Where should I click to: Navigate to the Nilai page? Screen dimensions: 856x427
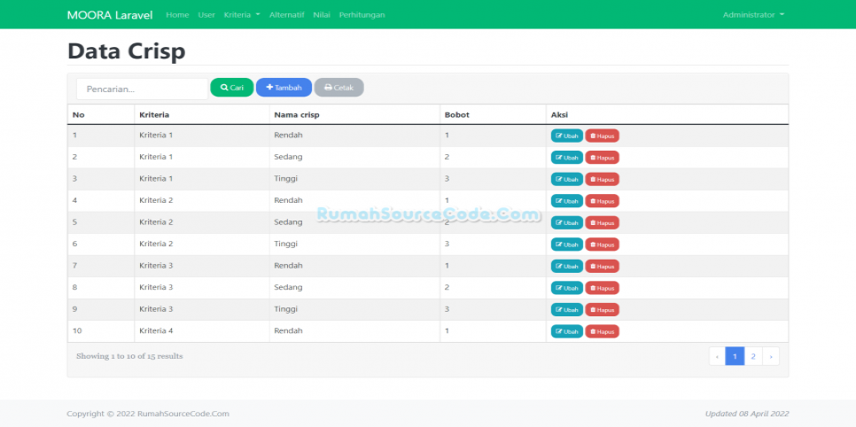(x=322, y=15)
